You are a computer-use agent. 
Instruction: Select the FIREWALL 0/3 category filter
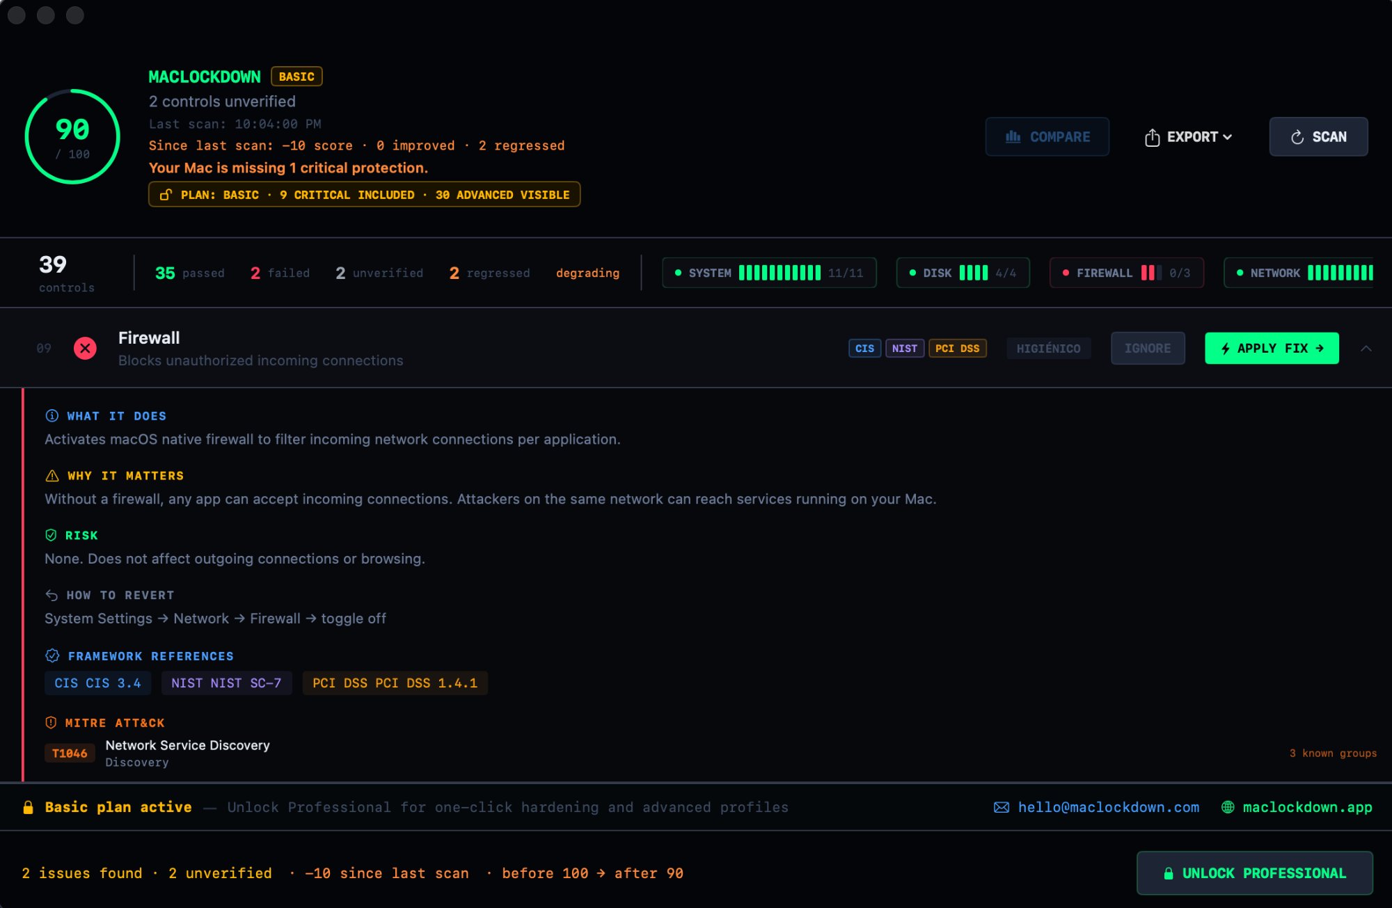pyautogui.click(x=1127, y=273)
